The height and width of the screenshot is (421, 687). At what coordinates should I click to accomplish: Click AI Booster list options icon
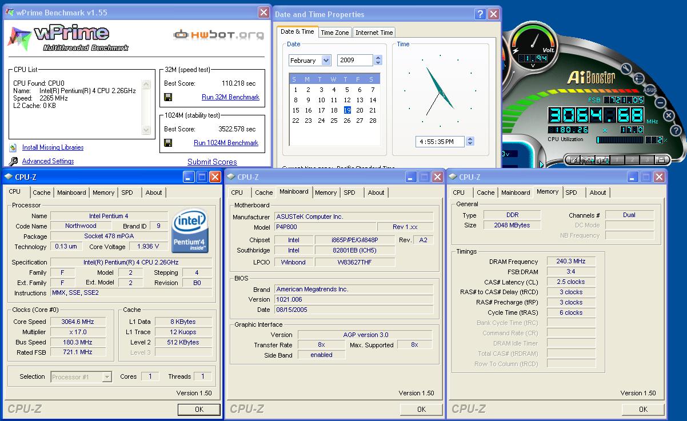[638, 78]
